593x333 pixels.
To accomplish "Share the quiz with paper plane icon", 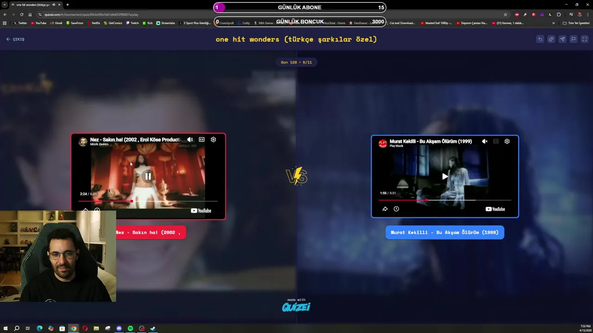I will click(x=562, y=39).
